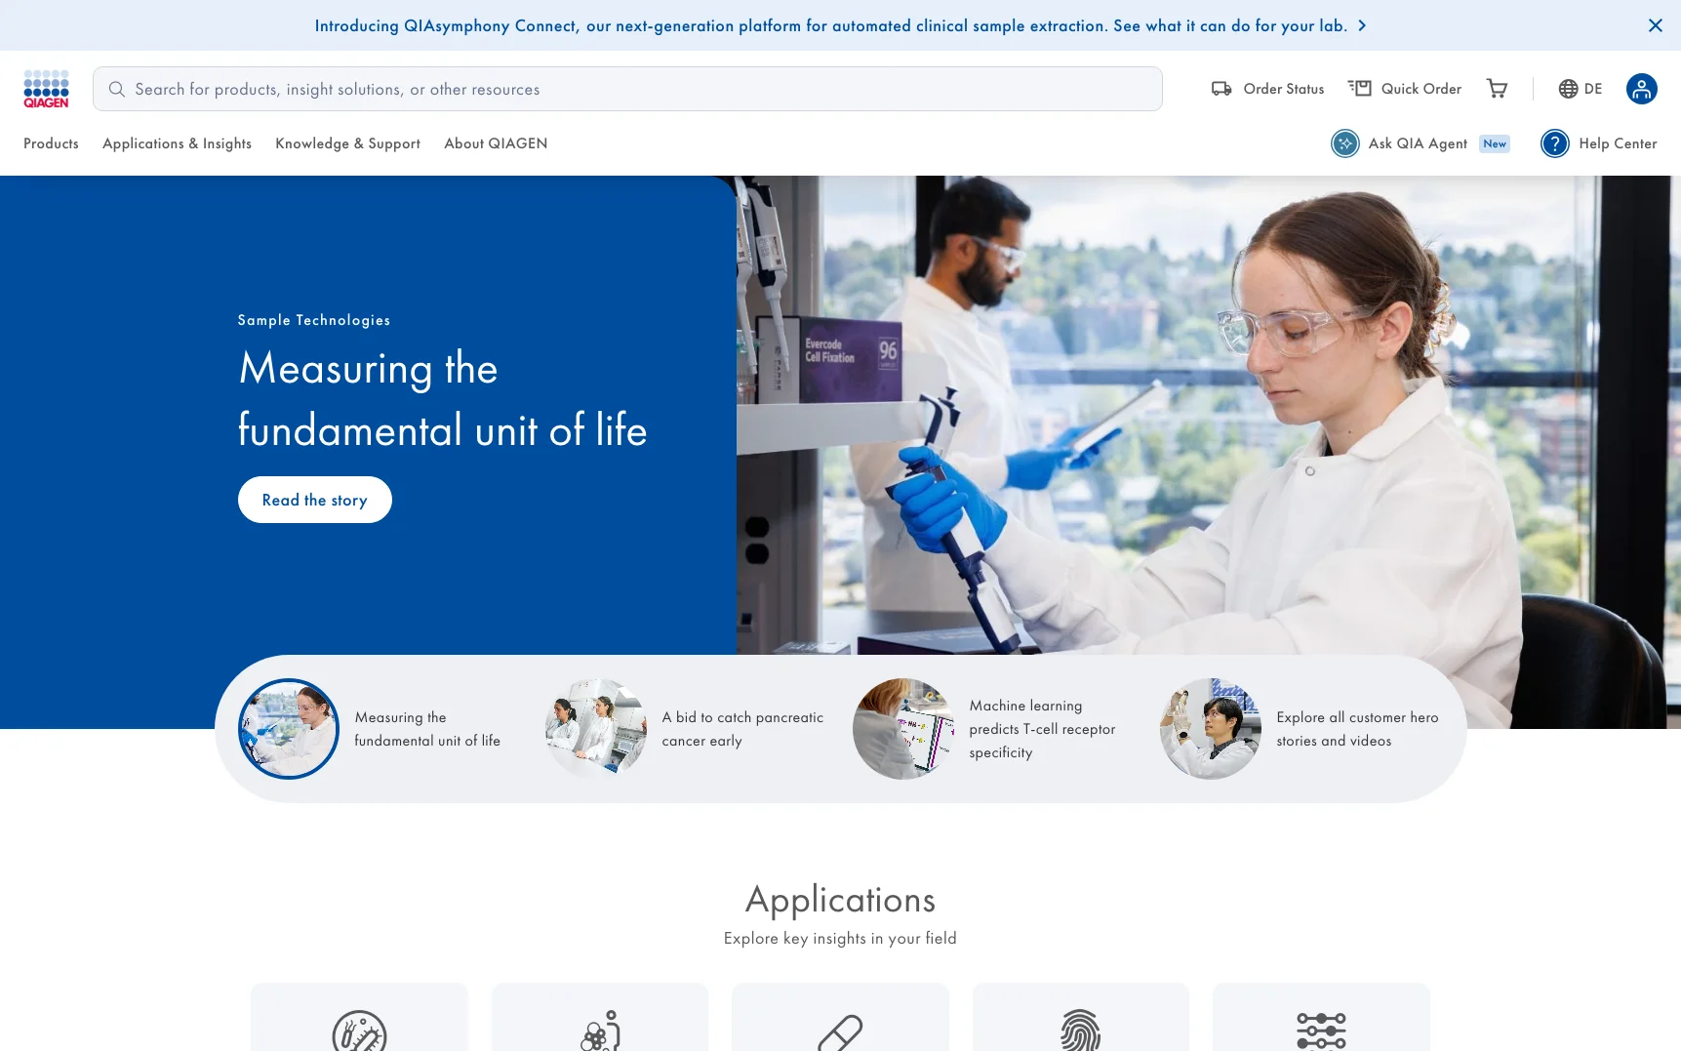Click the Ask QIA Agent label

(x=1418, y=143)
